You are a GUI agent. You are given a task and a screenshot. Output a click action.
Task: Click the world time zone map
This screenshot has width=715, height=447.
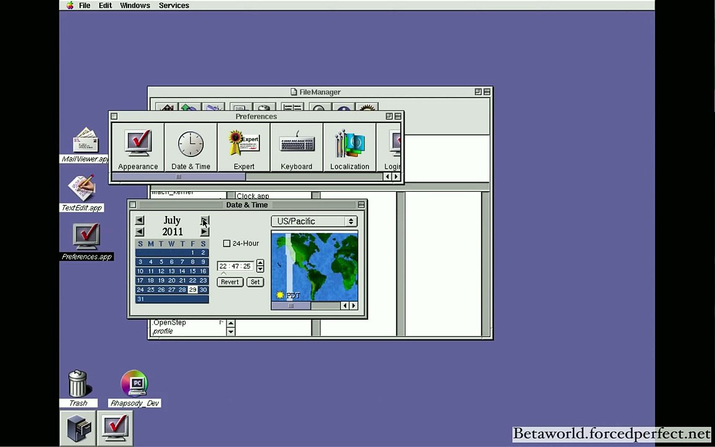[314, 266]
